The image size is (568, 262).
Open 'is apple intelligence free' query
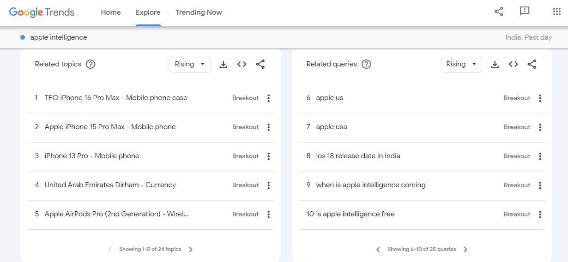pos(355,214)
